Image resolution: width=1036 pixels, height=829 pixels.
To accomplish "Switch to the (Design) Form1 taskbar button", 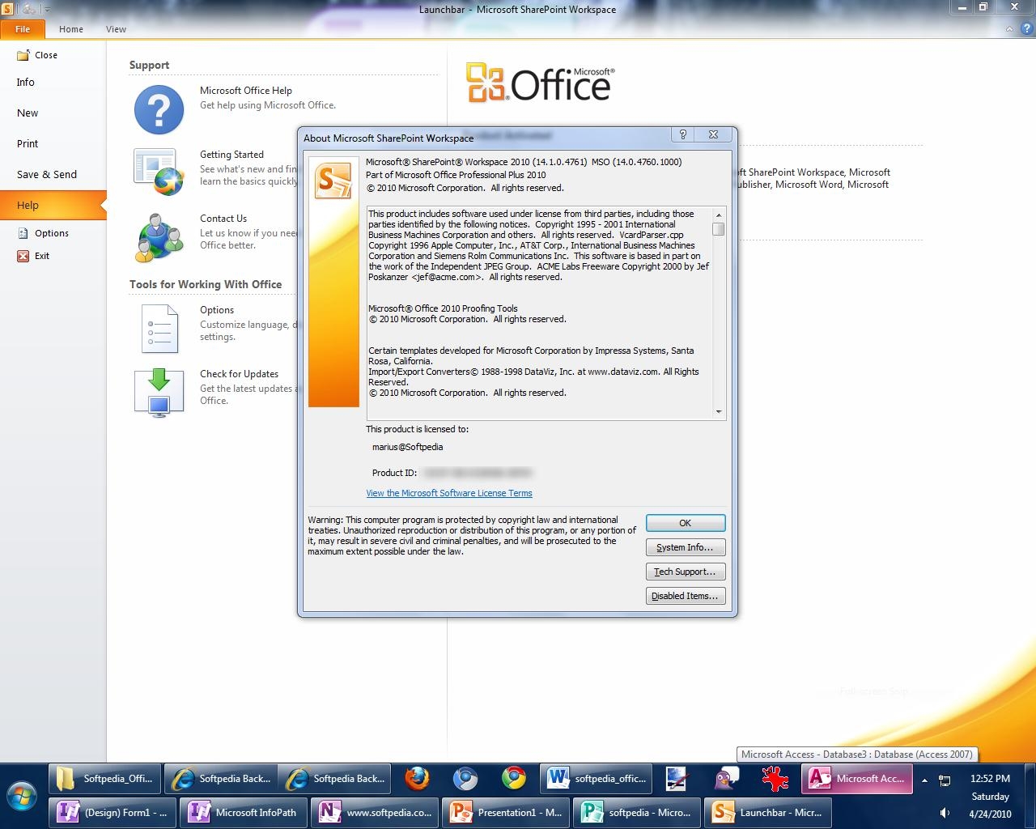I will [x=114, y=812].
